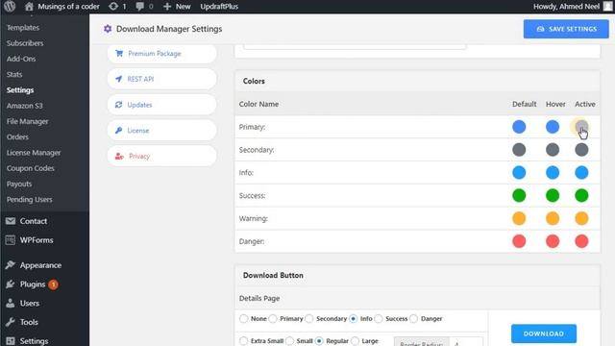Click the Plugins update badge showing 1
Image resolution: width=615 pixels, height=346 pixels.
54,284
